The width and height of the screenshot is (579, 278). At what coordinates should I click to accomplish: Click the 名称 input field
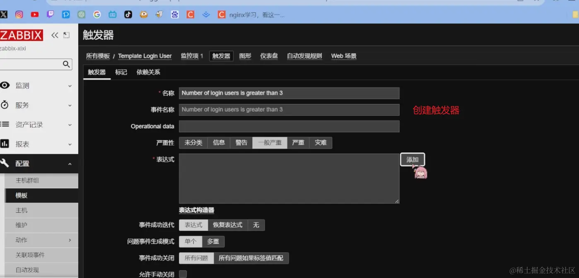289,93
